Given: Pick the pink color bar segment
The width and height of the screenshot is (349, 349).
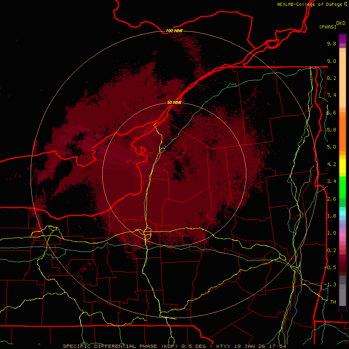Looking at the screenshot, I should (x=342, y=235).
